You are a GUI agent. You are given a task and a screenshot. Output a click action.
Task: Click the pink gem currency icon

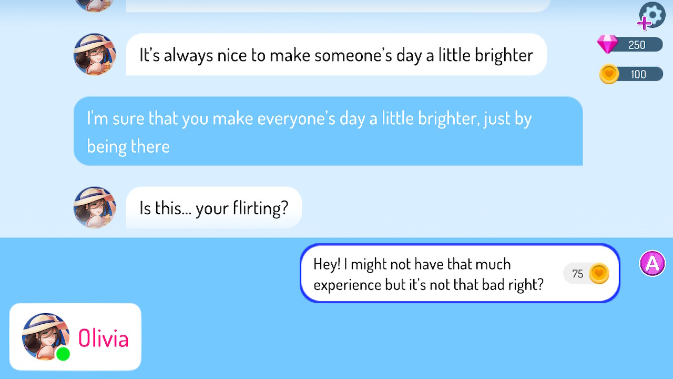[x=607, y=44]
